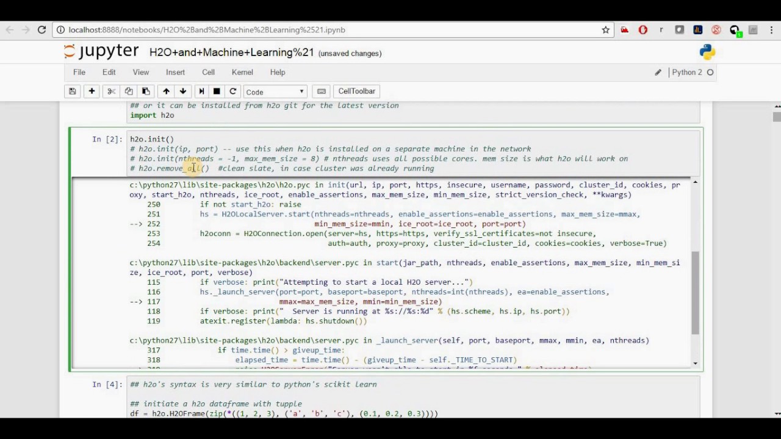
Task: Copy selected cells icon
Action: (x=128, y=91)
